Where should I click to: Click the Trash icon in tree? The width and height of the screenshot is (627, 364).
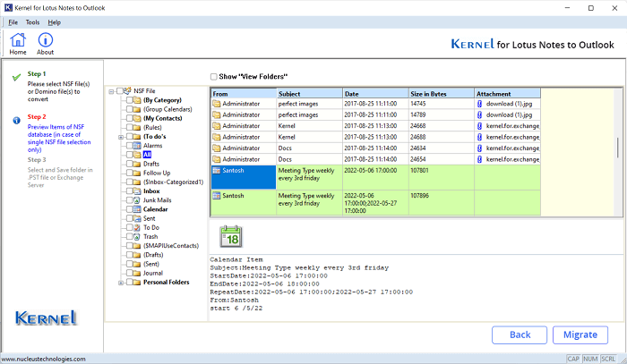(x=137, y=237)
